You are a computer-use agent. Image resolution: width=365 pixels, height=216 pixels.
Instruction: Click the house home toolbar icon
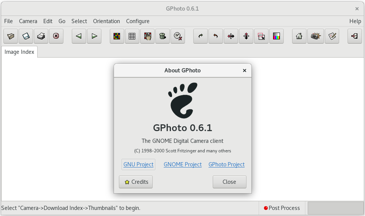click(x=299, y=36)
